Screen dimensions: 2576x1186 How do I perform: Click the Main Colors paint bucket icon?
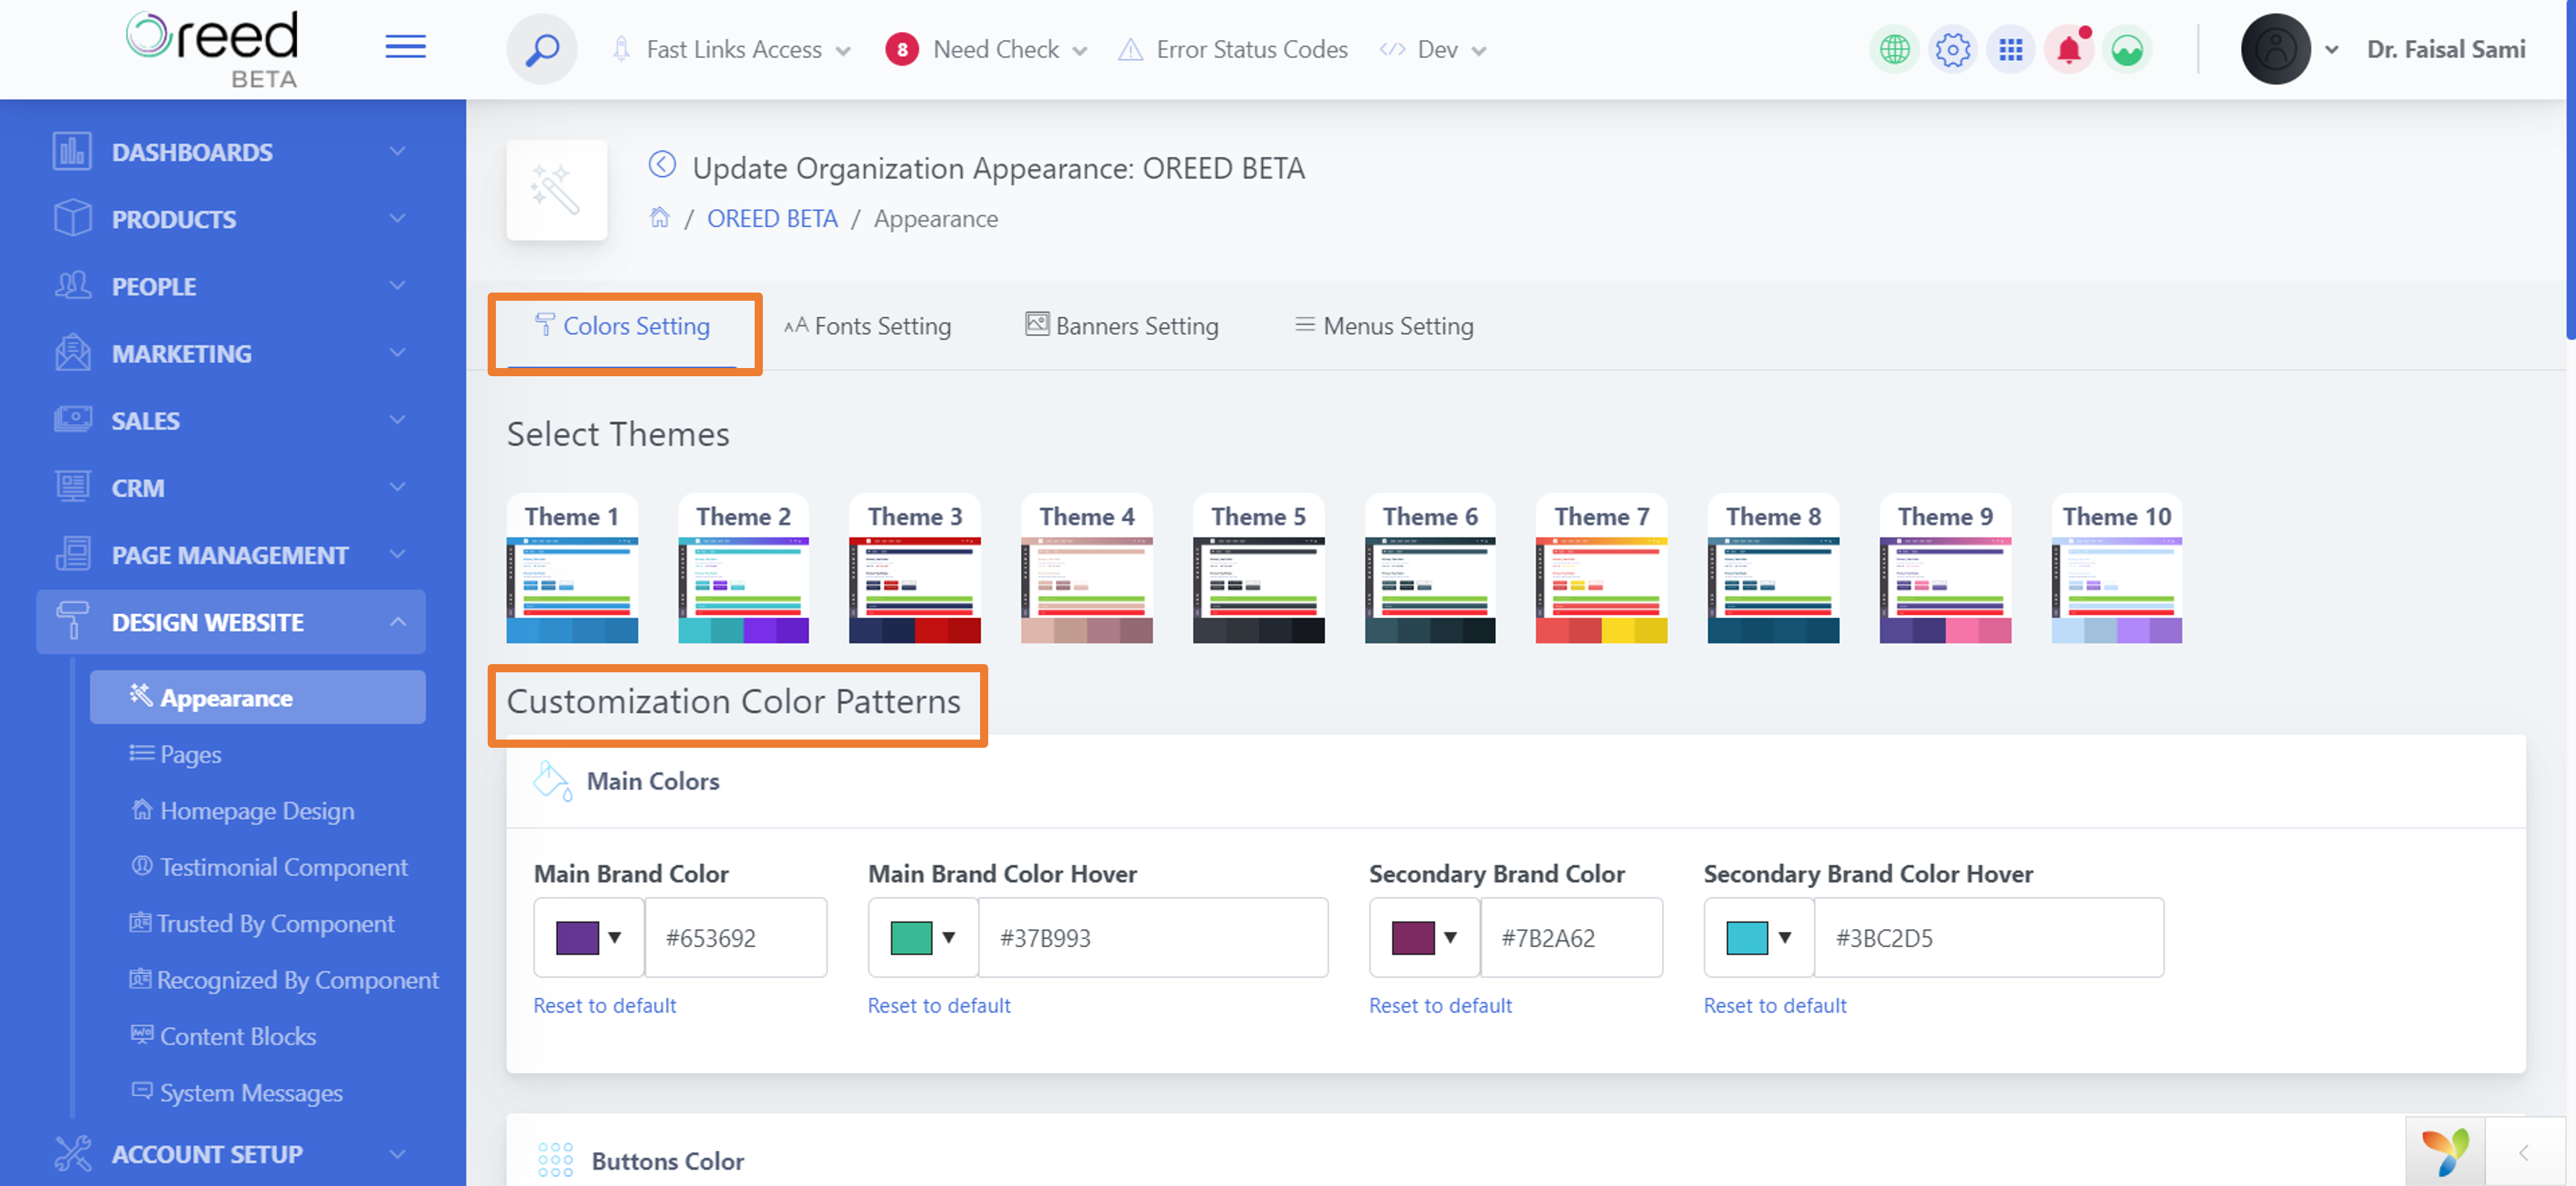click(552, 781)
